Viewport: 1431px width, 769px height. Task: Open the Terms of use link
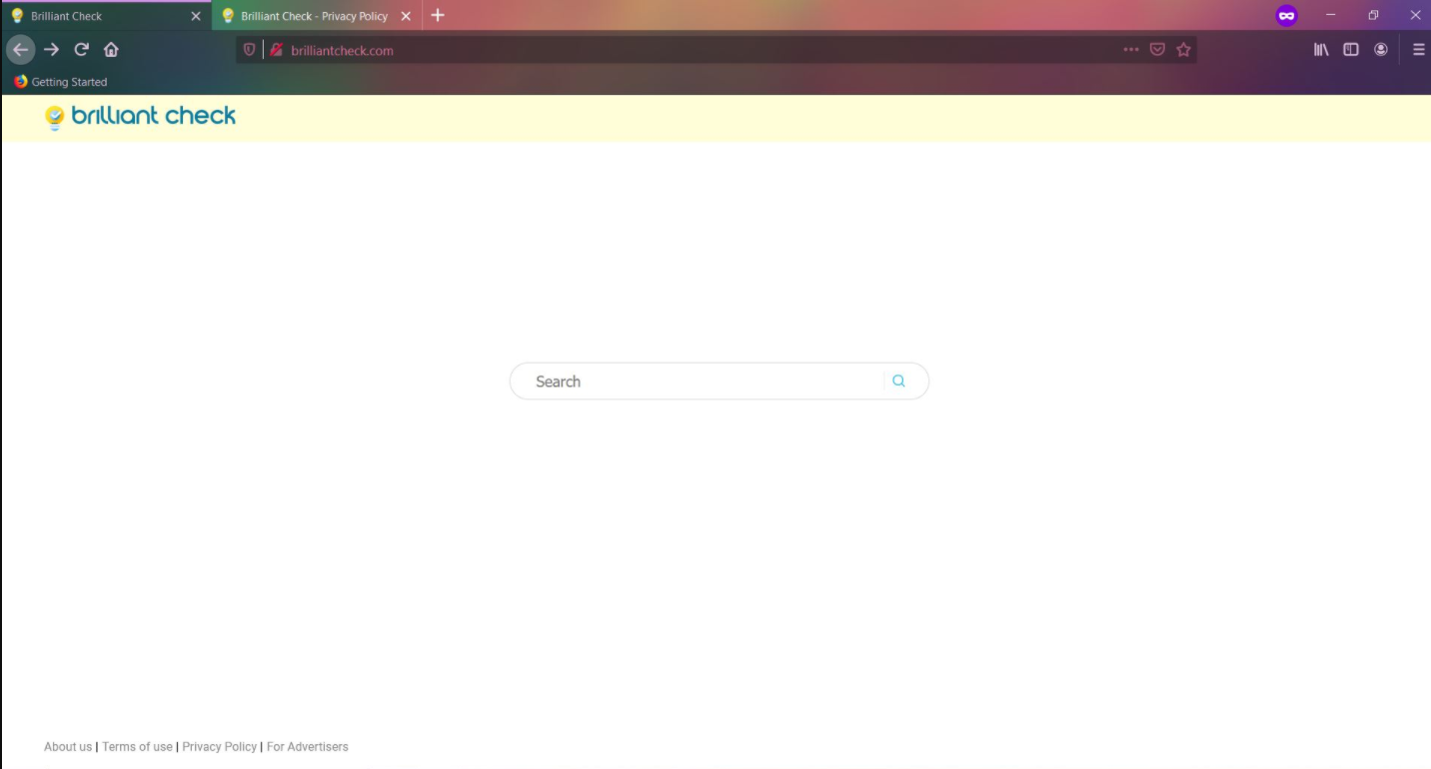tap(137, 747)
